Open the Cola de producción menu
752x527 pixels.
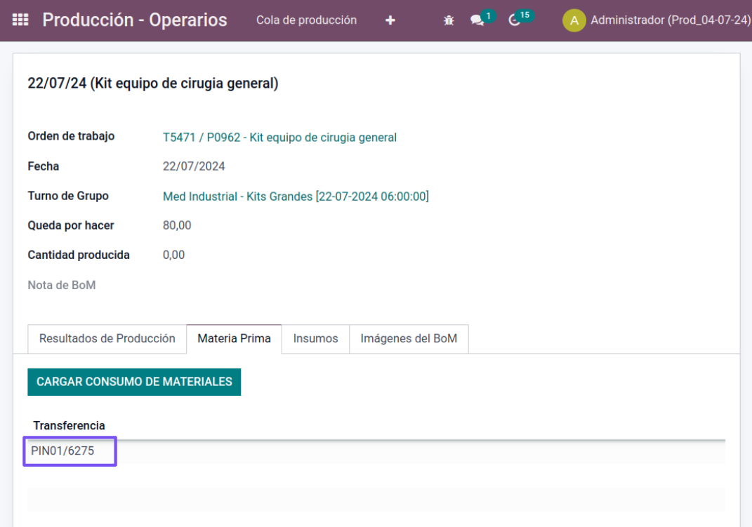(x=306, y=20)
